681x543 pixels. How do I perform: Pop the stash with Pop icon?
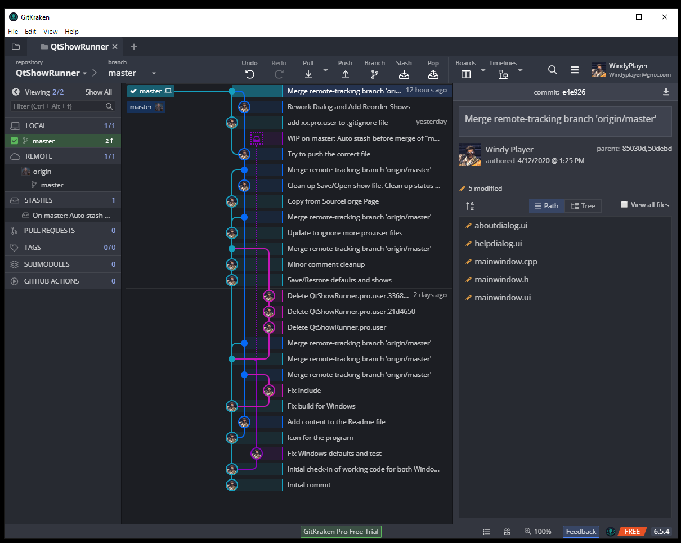click(433, 74)
